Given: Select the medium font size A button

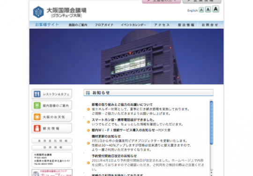Looking at the screenshot, I should (x=208, y=9).
